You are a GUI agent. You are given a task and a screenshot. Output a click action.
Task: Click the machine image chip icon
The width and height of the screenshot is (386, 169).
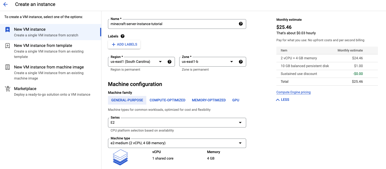8,67
